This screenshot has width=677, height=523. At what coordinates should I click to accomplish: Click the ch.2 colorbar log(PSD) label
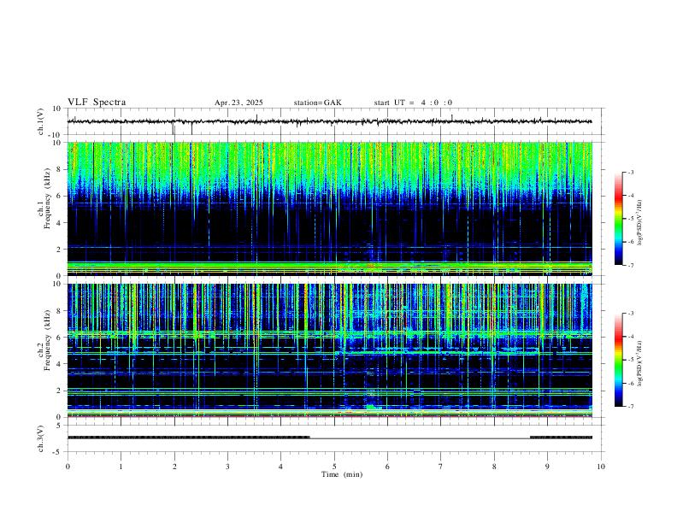click(x=639, y=364)
